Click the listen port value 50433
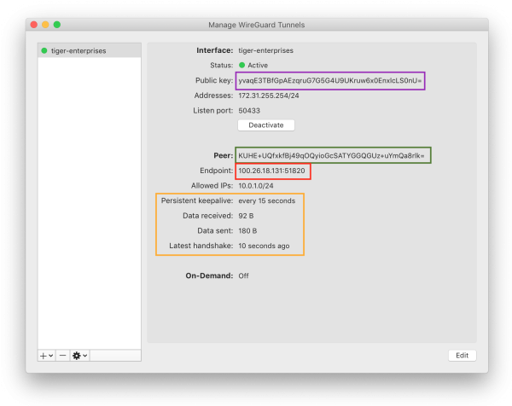 pos(249,111)
